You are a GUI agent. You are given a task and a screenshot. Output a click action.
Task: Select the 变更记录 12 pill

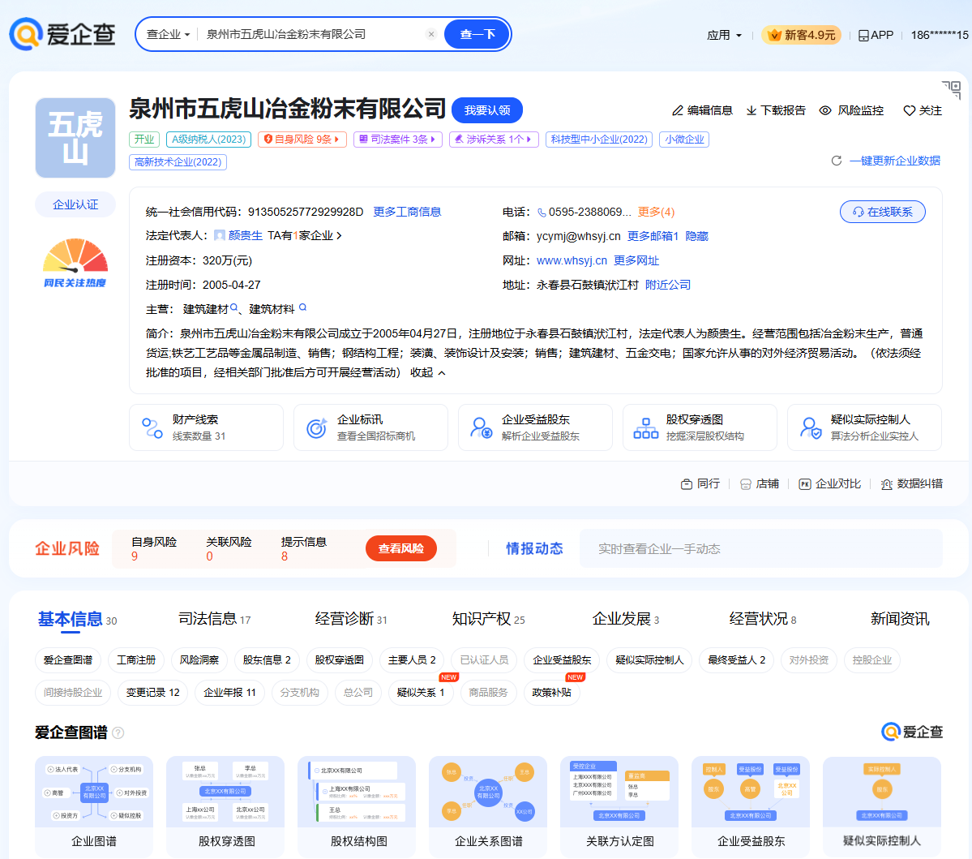tap(153, 693)
